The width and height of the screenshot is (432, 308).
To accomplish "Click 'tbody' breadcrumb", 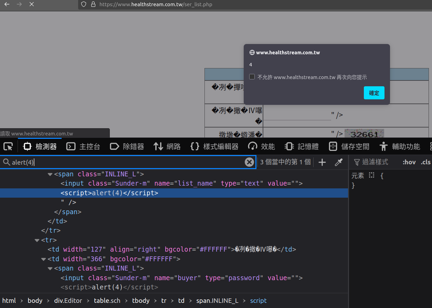I will pyautogui.click(x=141, y=301).
